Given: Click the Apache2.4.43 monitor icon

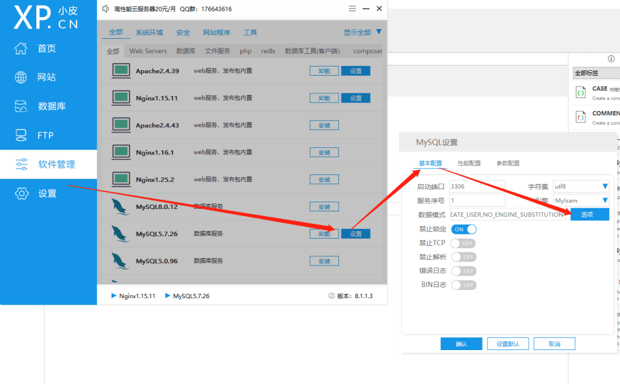Looking at the screenshot, I should pyautogui.click(x=121, y=125).
